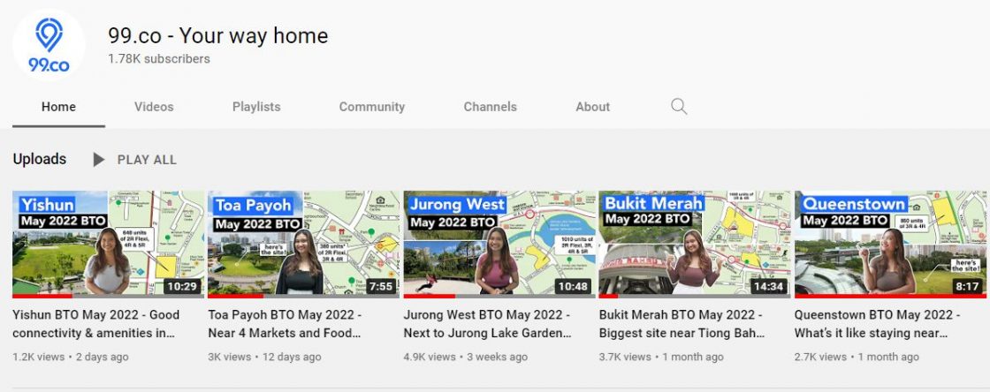Click the red watch progress bar on Queenstown thumbnail
990x392 pixels.
pos(890,296)
